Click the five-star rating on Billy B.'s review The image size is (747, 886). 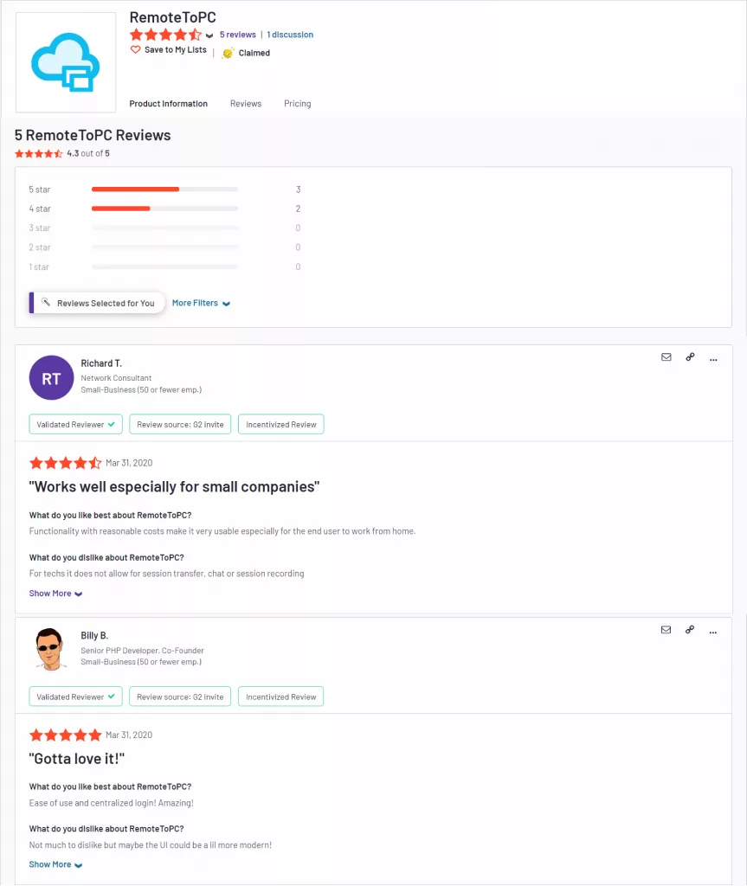(66, 735)
